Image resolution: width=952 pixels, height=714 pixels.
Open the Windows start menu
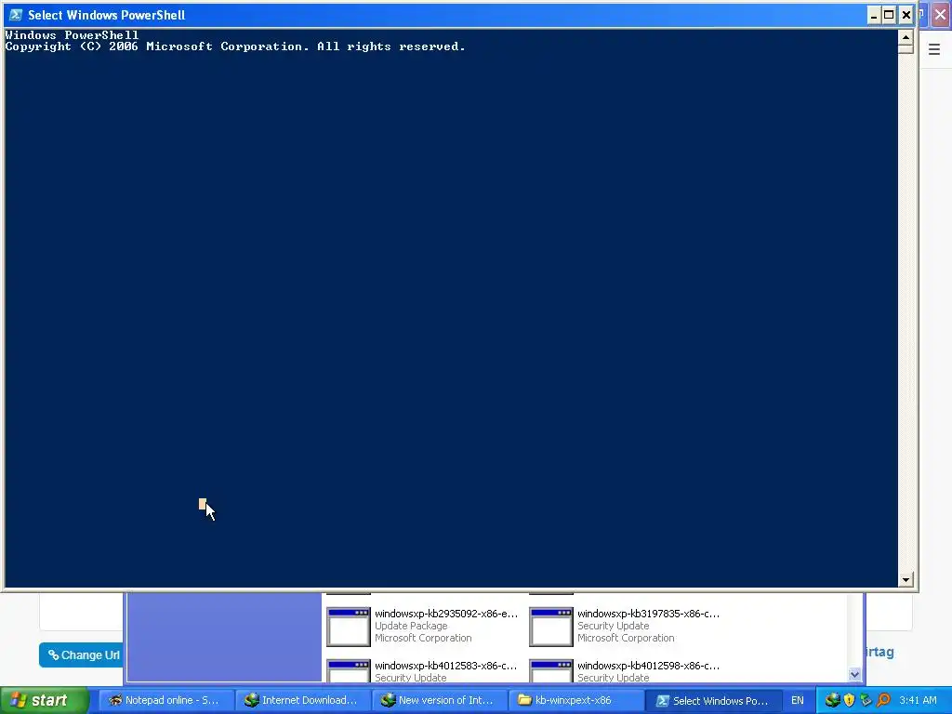44,701
